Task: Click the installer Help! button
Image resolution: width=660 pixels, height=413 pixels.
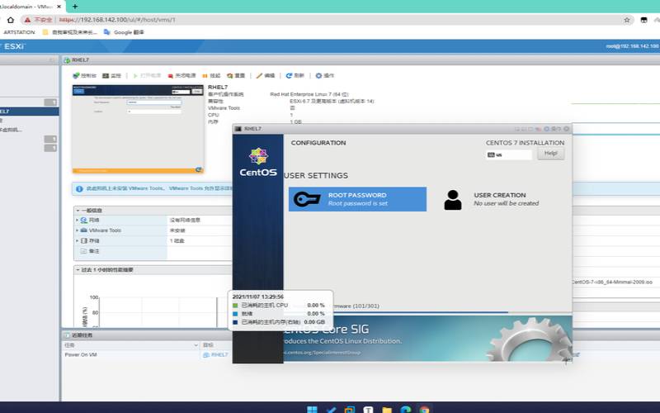Action: point(550,154)
